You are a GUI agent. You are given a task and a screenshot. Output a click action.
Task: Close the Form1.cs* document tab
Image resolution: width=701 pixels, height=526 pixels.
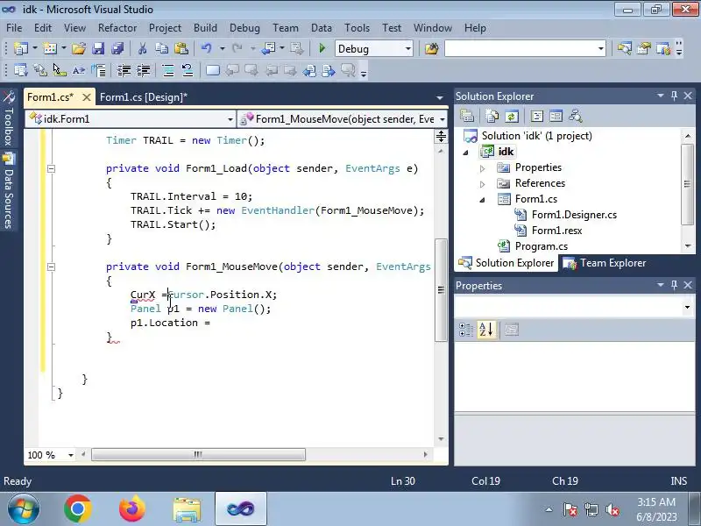tap(87, 97)
